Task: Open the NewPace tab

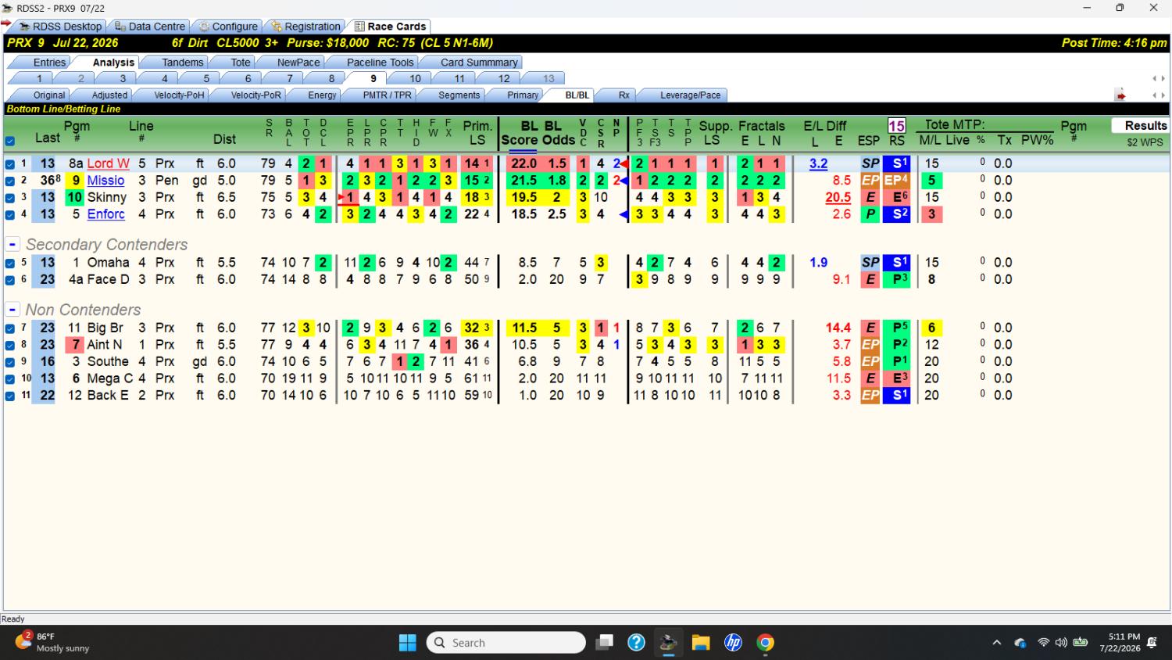Action: click(x=298, y=62)
